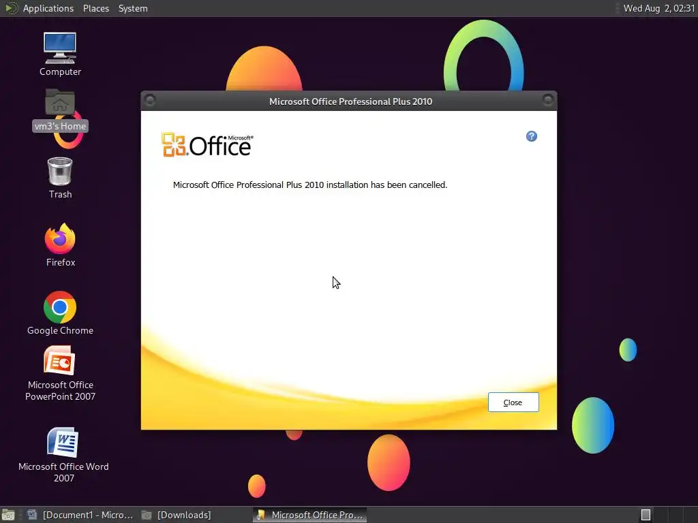Select Microsoft Office Word 2007 icon
The image size is (698, 523).
click(63, 455)
